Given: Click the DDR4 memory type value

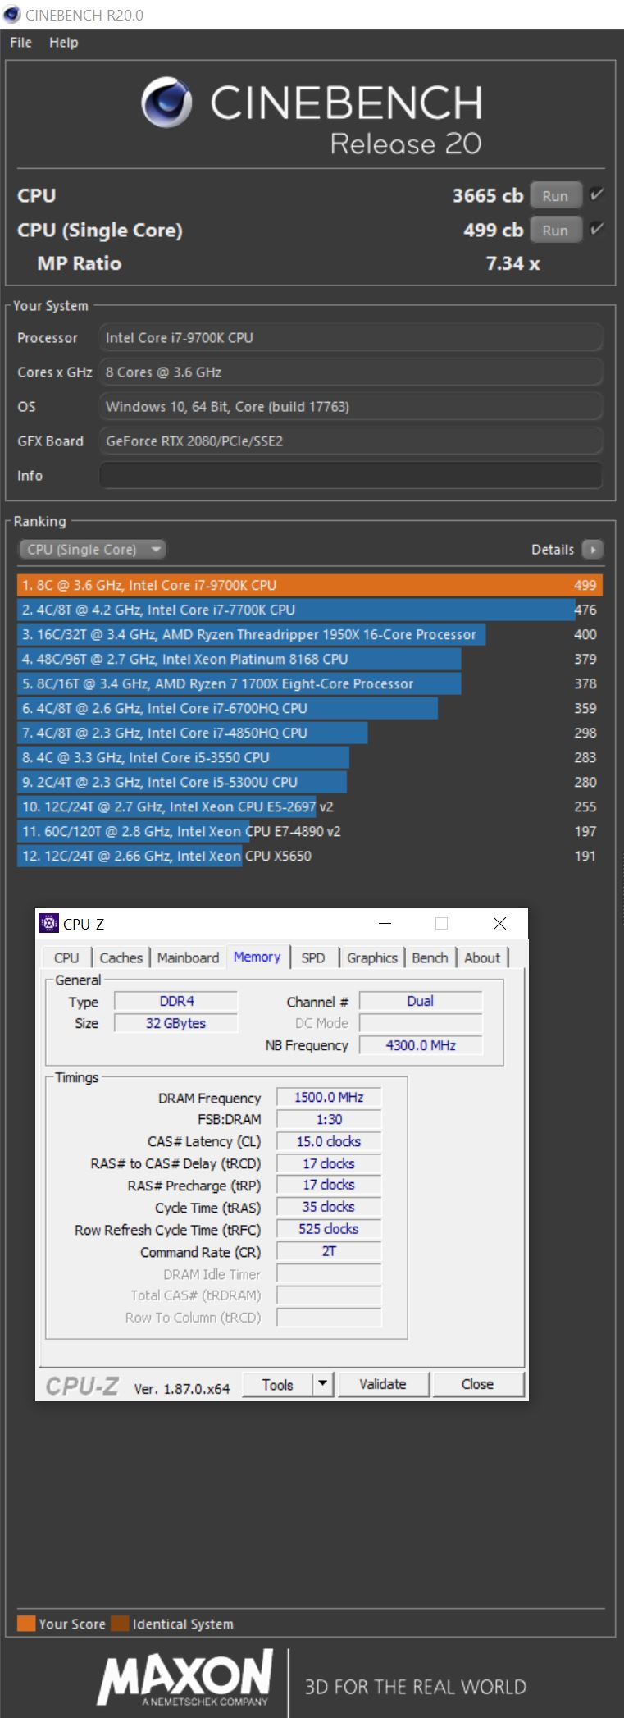Looking at the screenshot, I should [175, 1001].
